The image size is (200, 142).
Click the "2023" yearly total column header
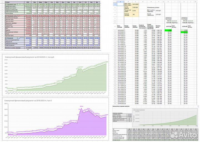(x=28, y=2)
